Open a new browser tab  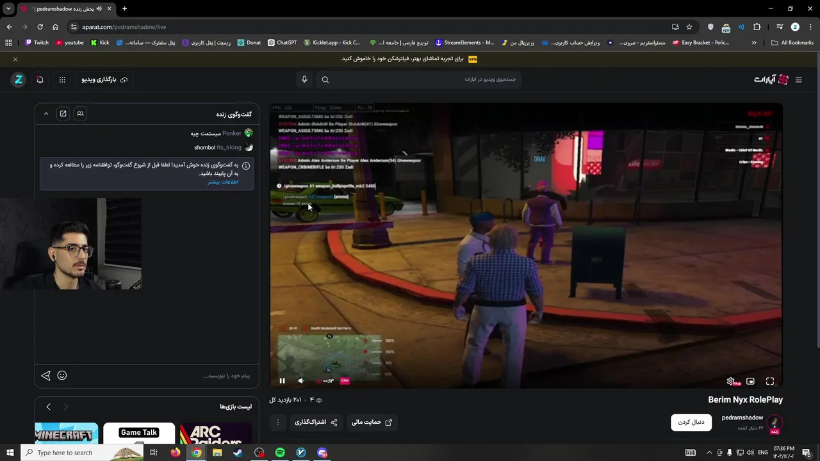[x=124, y=8]
